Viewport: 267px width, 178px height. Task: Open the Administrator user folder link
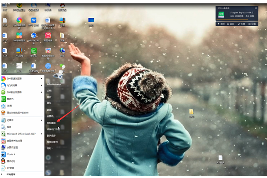tap(54, 84)
